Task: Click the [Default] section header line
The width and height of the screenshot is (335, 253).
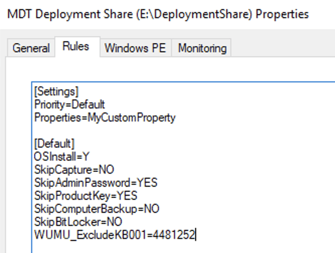Action: click(53, 144)
